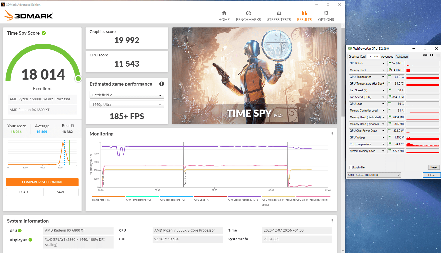Open the CPU Temperature sensor dropdown
Image resolution: width=441 pixels, height=253 pixels.
coord(383,144)
